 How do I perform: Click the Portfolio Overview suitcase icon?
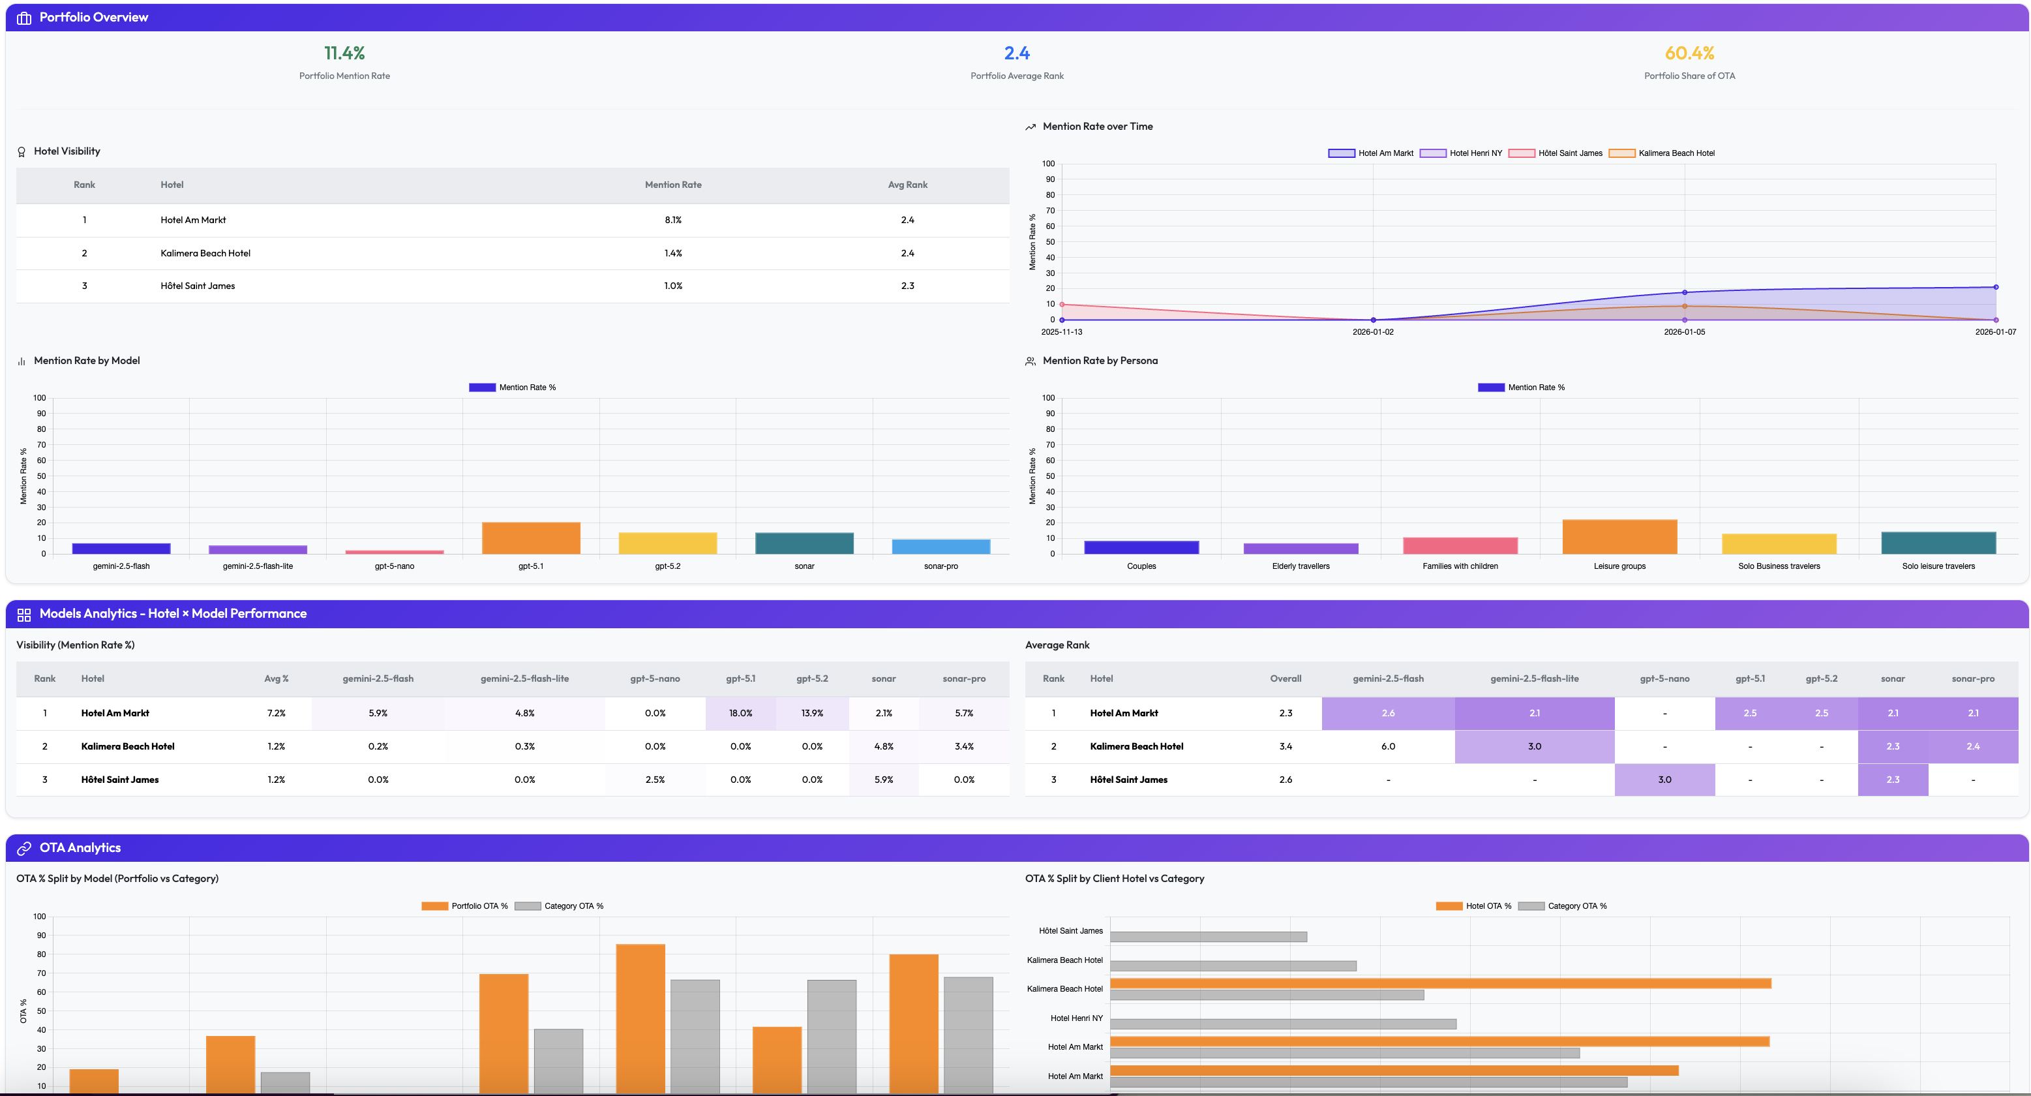point(23,18)
